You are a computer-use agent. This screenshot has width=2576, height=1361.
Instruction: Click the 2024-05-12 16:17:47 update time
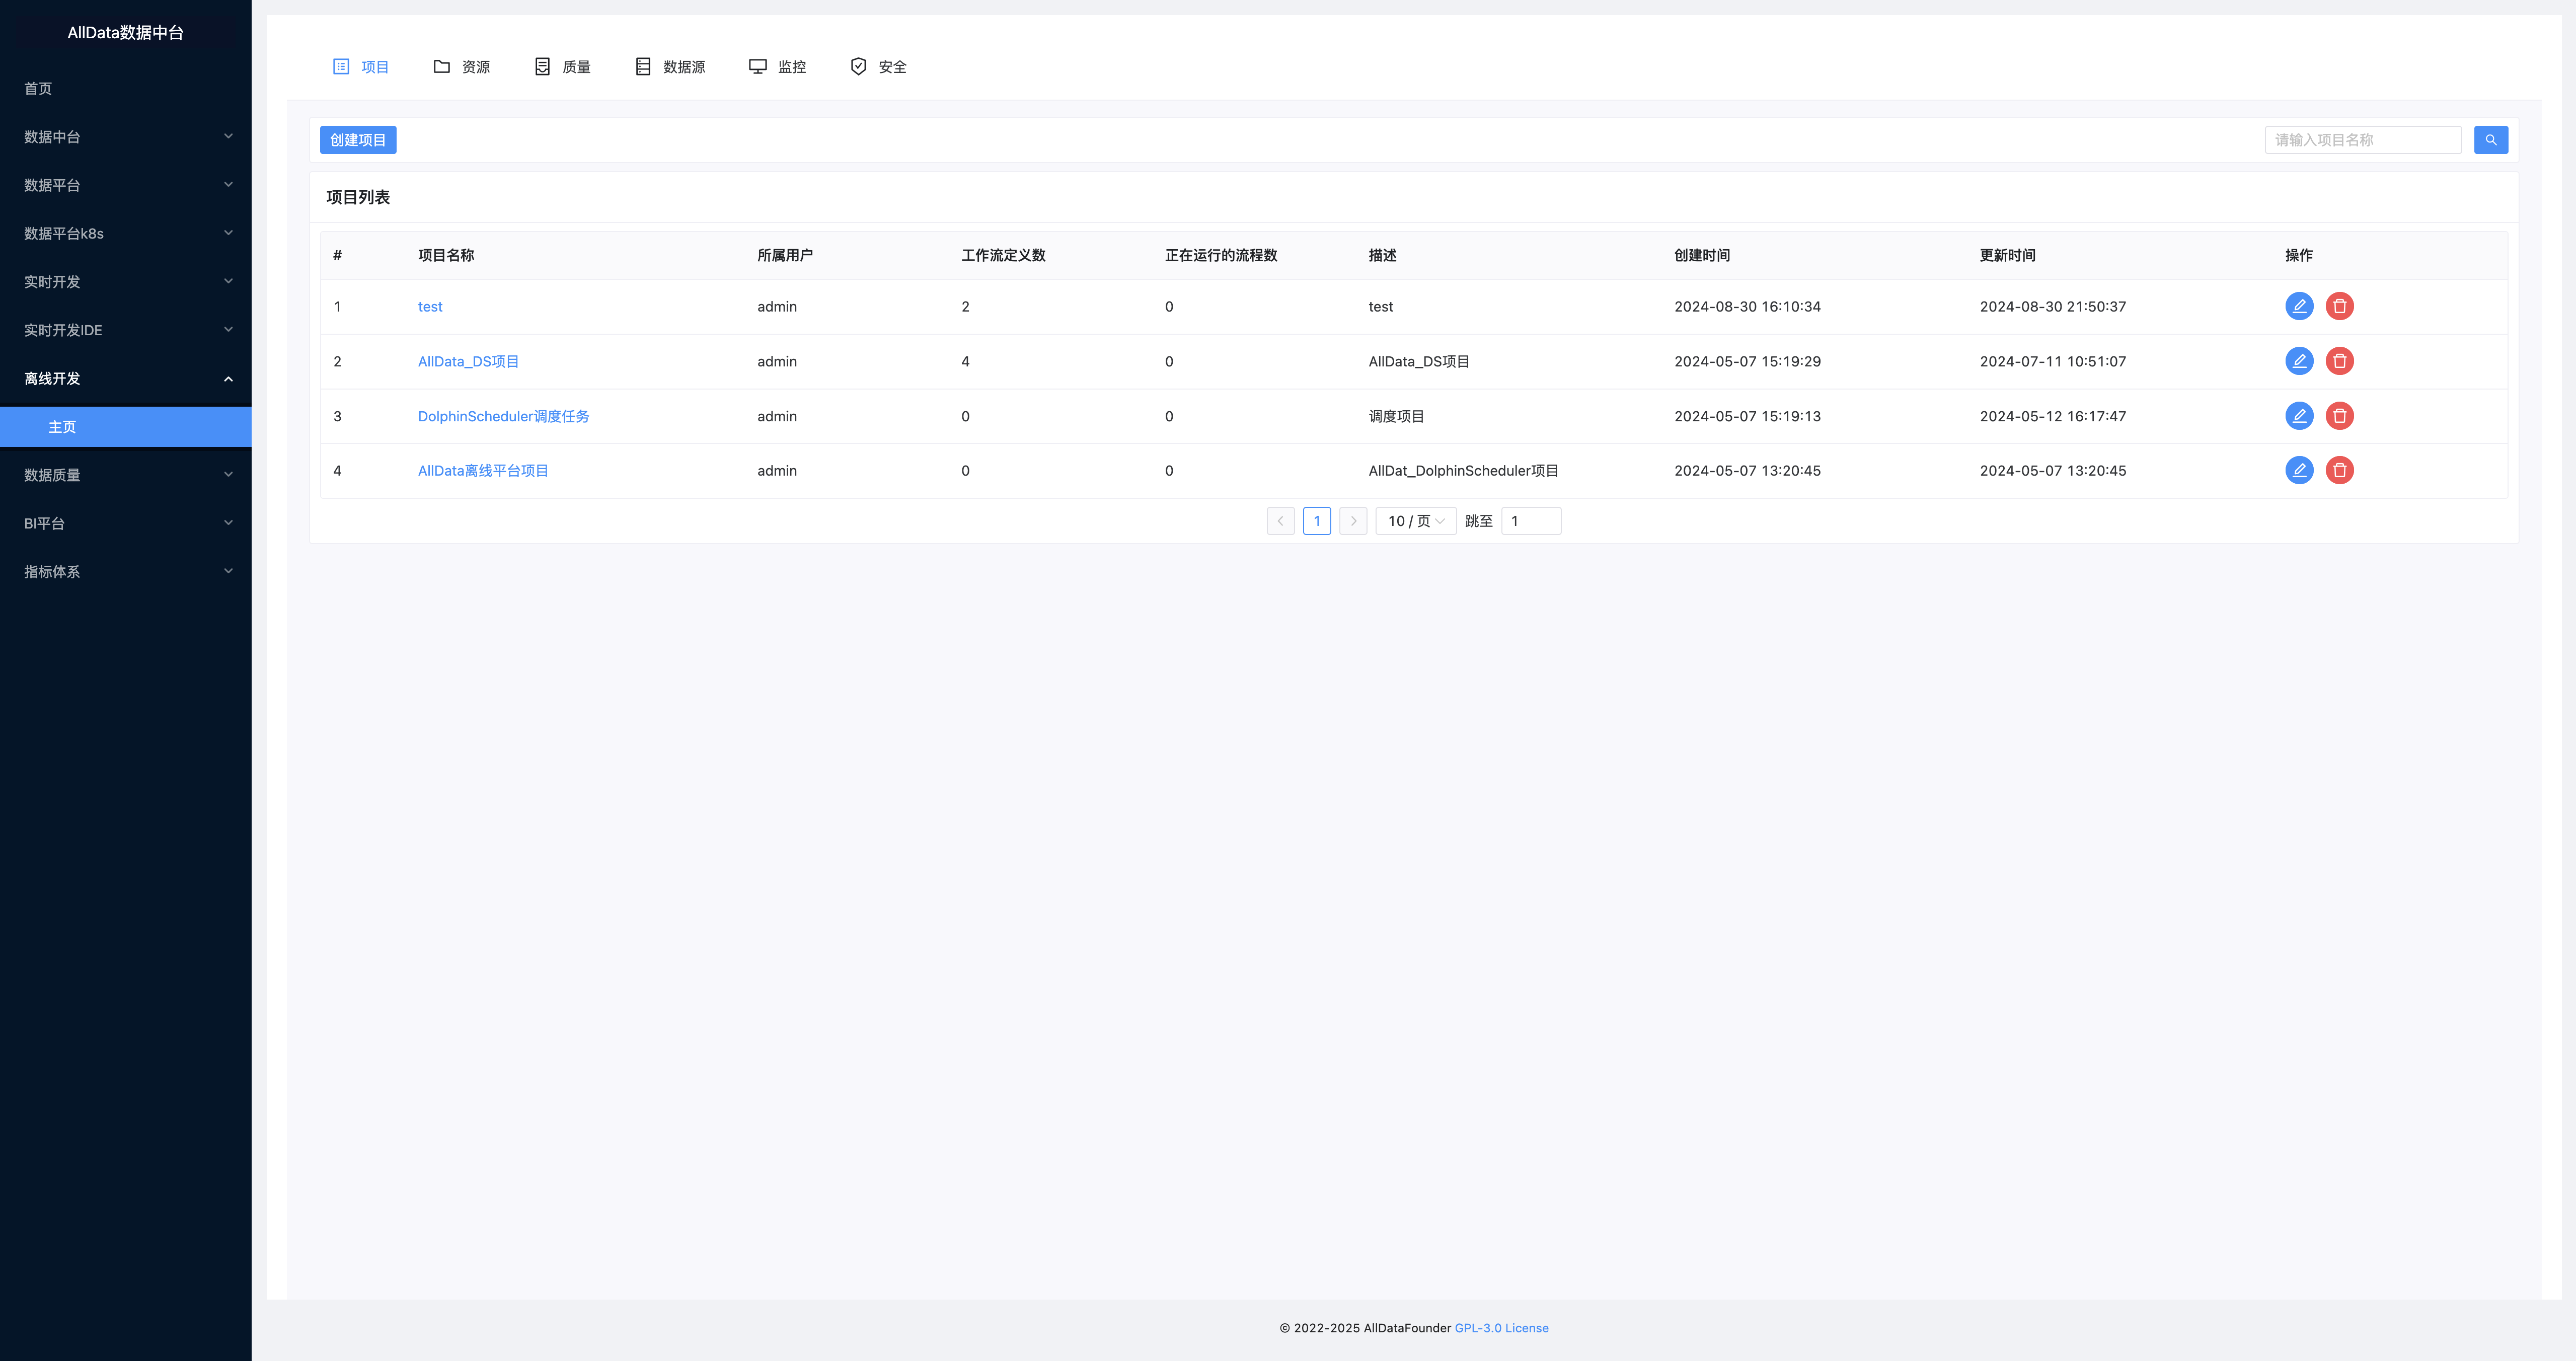2053,416
